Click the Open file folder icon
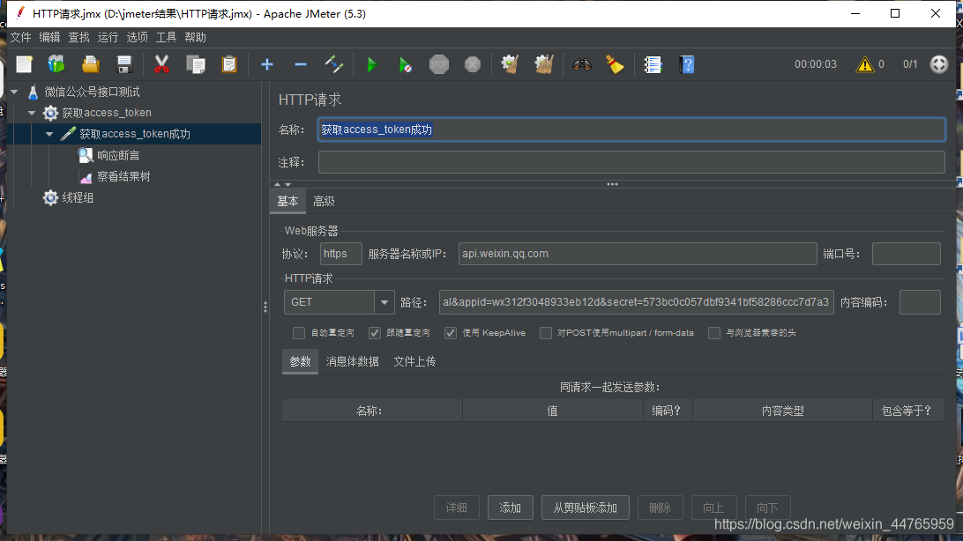 point(90,64)
